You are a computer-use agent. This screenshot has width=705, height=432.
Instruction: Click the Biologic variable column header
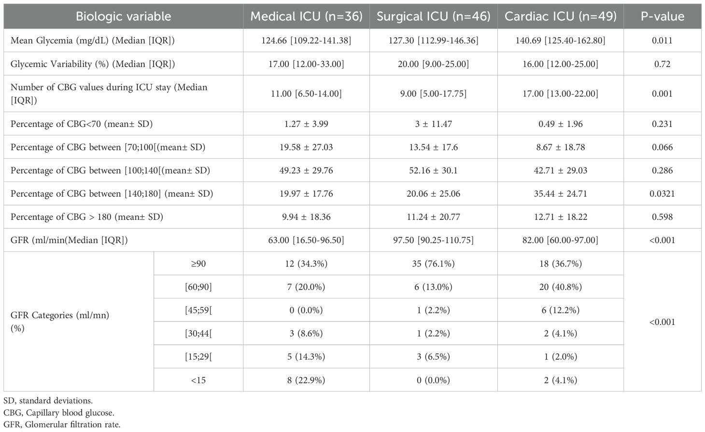(x=123, y=16)
